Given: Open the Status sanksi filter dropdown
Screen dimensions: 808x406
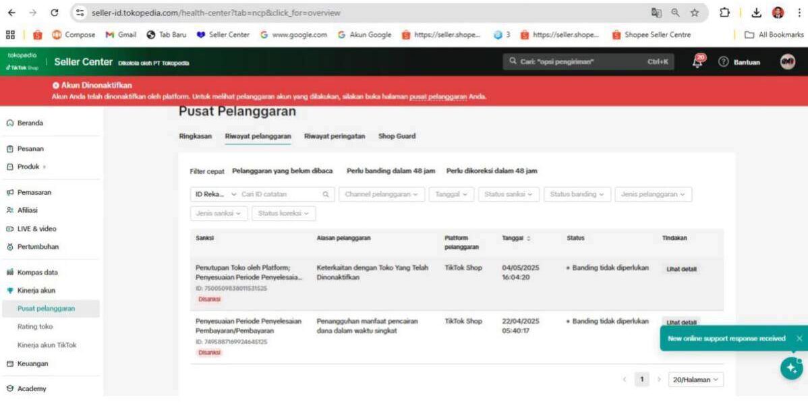Looking at the screenshot, I should pos(509,194).
